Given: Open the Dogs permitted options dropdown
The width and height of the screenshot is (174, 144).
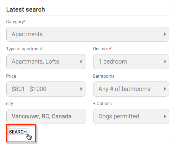Looking at the screenshot, I should click(131, 116).
